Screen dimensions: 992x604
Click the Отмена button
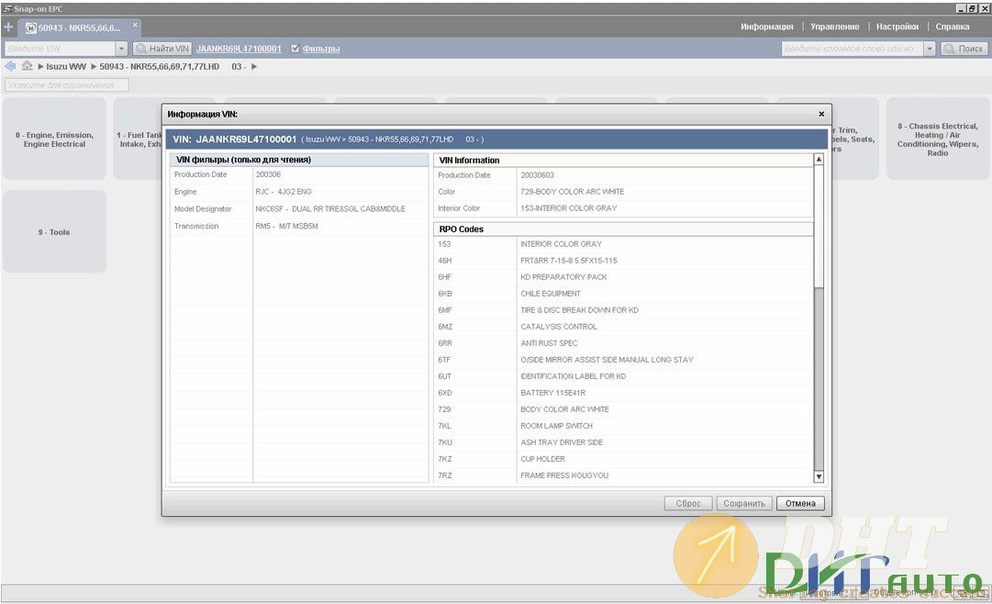(x=800, y=503)
